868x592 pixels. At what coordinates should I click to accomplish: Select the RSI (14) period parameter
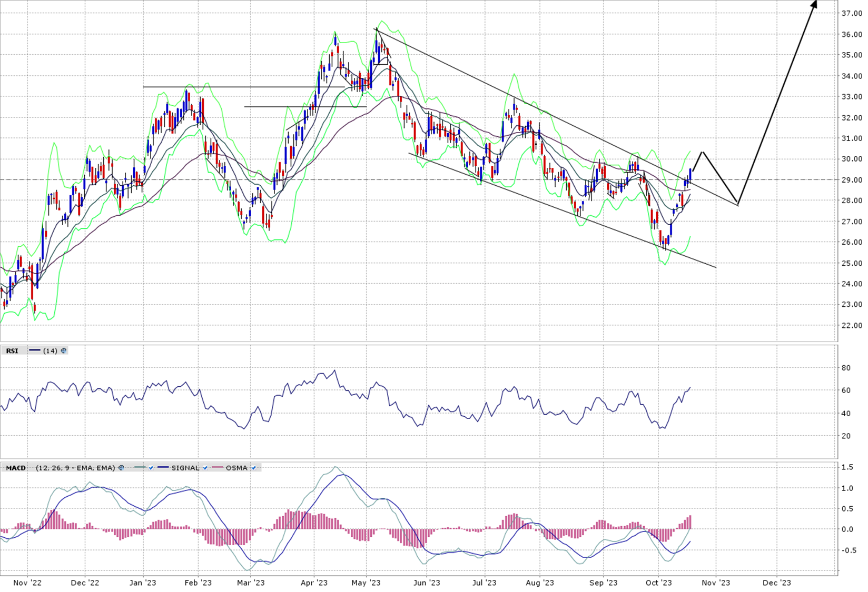click(51, 350)
